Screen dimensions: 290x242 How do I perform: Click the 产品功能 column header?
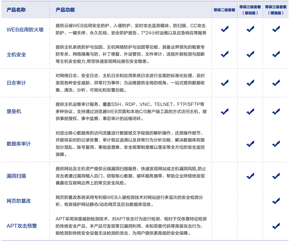65,10
